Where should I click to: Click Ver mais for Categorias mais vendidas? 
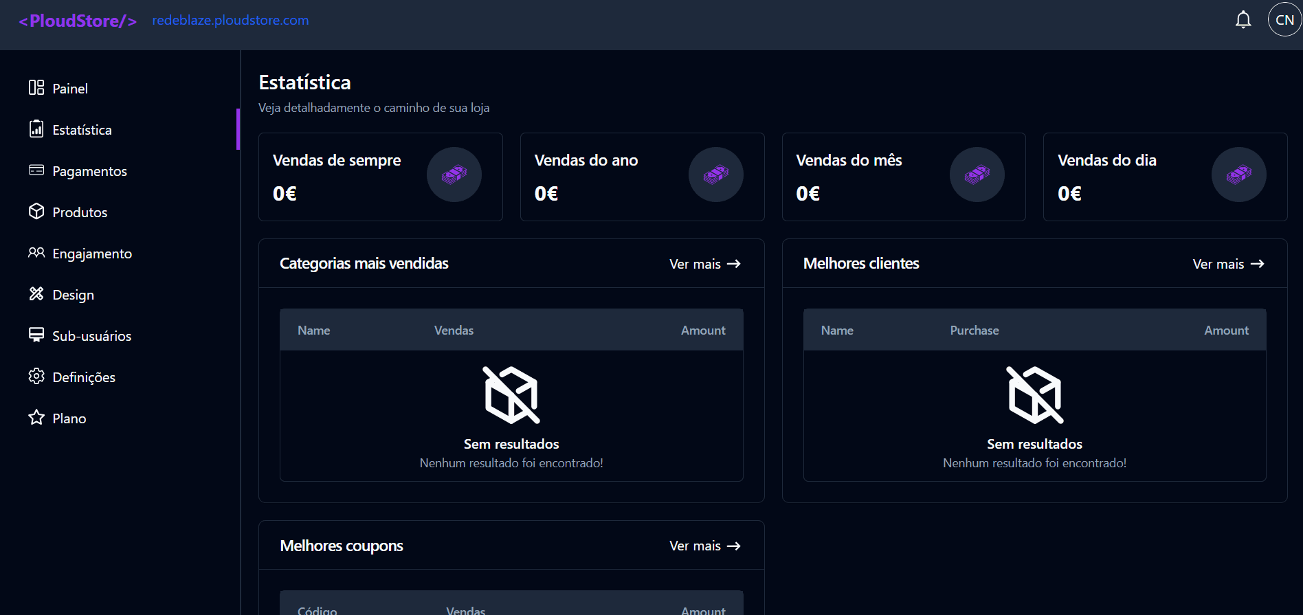695,264
